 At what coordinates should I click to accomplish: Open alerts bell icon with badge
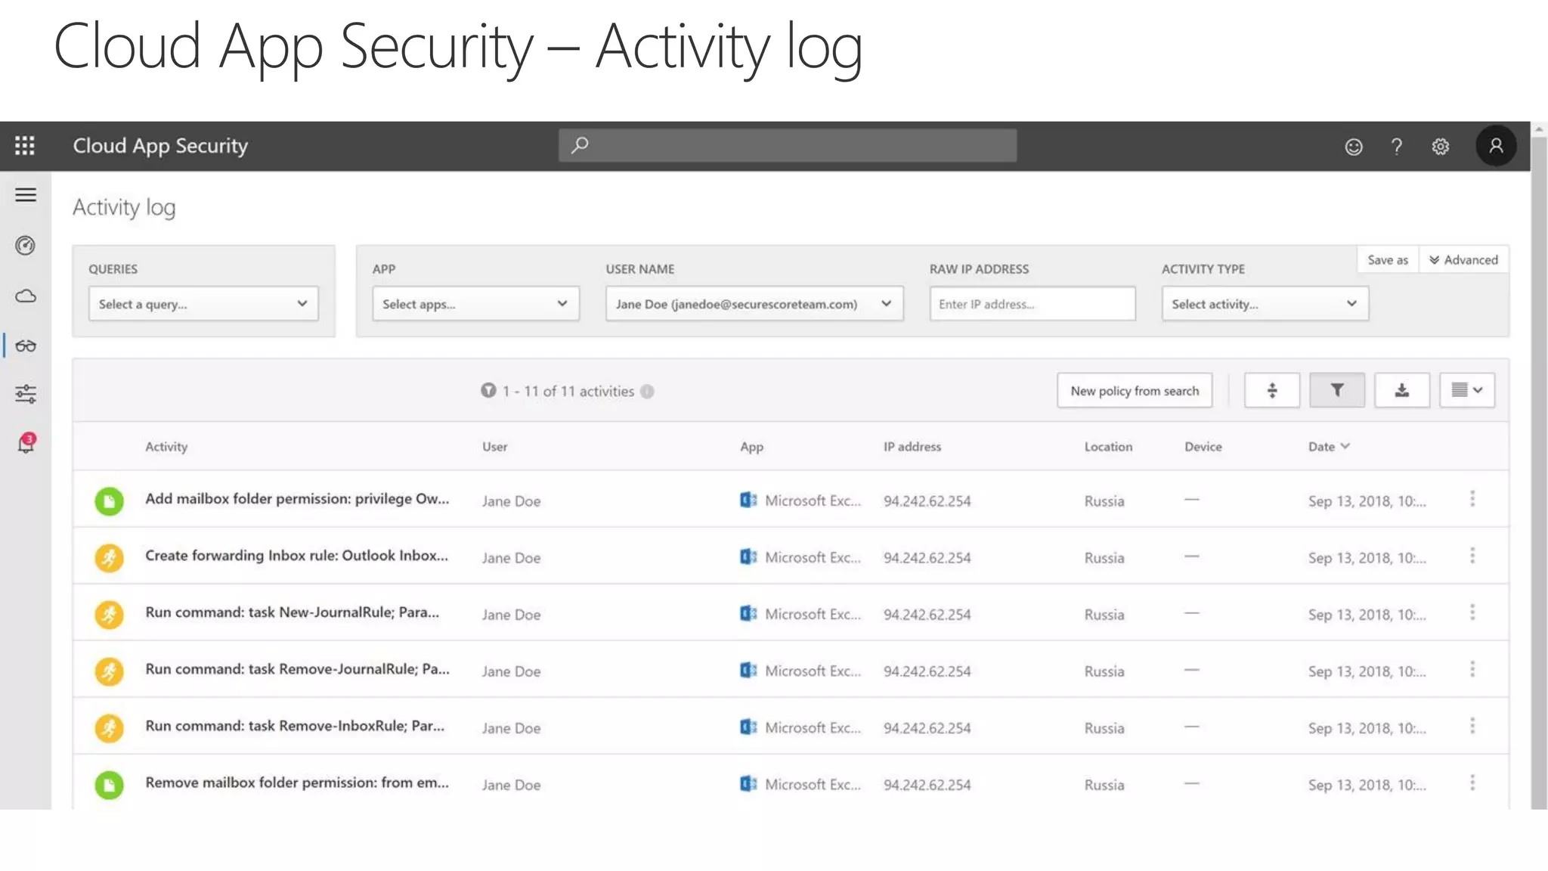click(26, 444)
